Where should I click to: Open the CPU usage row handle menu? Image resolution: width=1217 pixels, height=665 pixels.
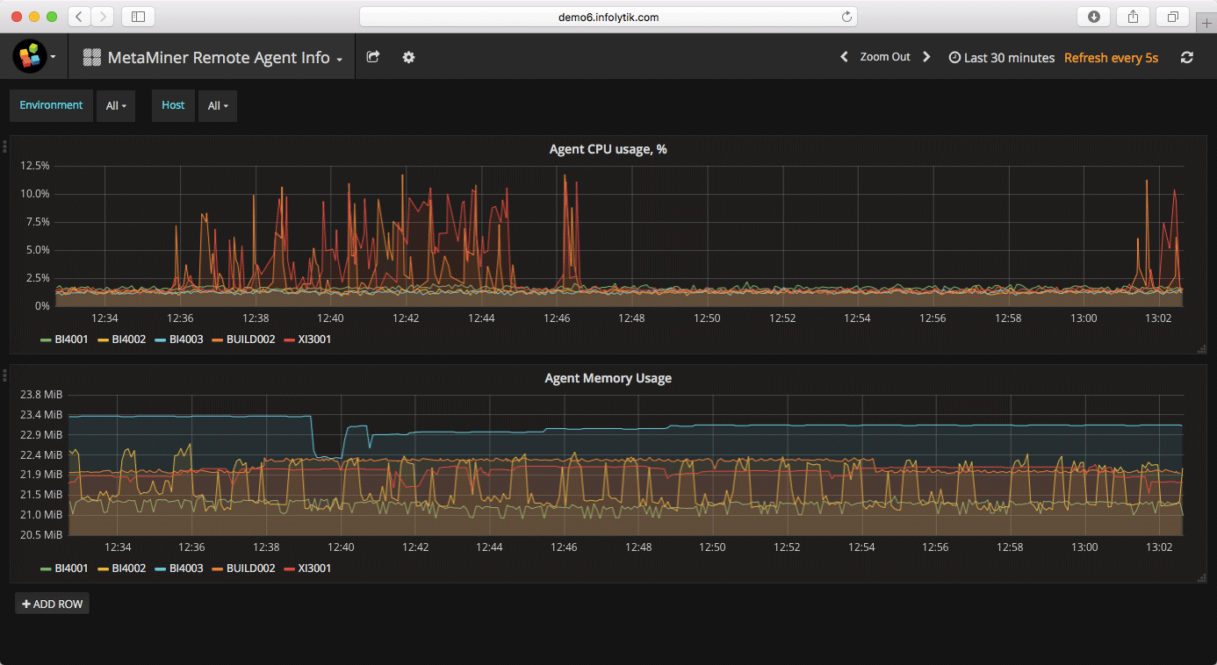tap(4, 146)
